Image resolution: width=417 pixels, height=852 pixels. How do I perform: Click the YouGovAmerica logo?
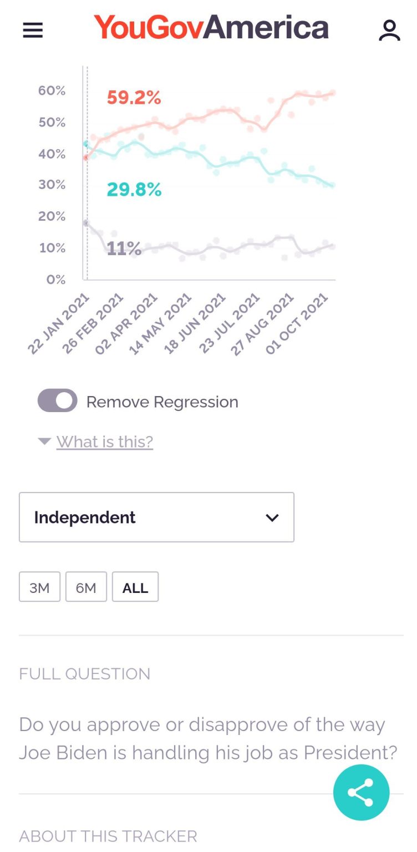(211, 28)
